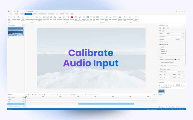Select the Solid Fill radio button
The width and height of the screenshot is (193, 120).
[x=160, y=49]
